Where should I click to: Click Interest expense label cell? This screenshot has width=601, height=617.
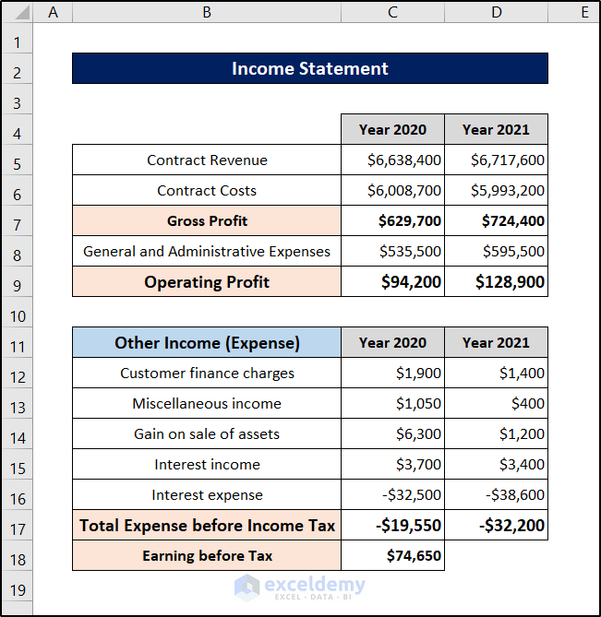pyautogui.click(x=207, y=495)
